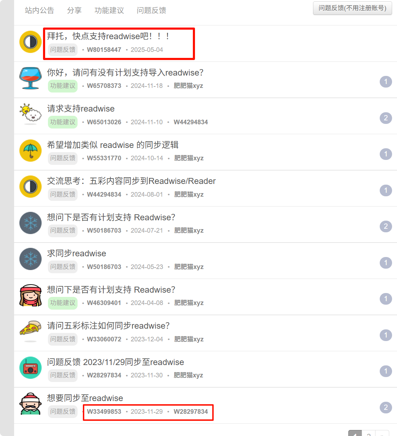Open the red radio avatar profile
Viewport: 397px width, 436px height.
[x=30, y=368]
